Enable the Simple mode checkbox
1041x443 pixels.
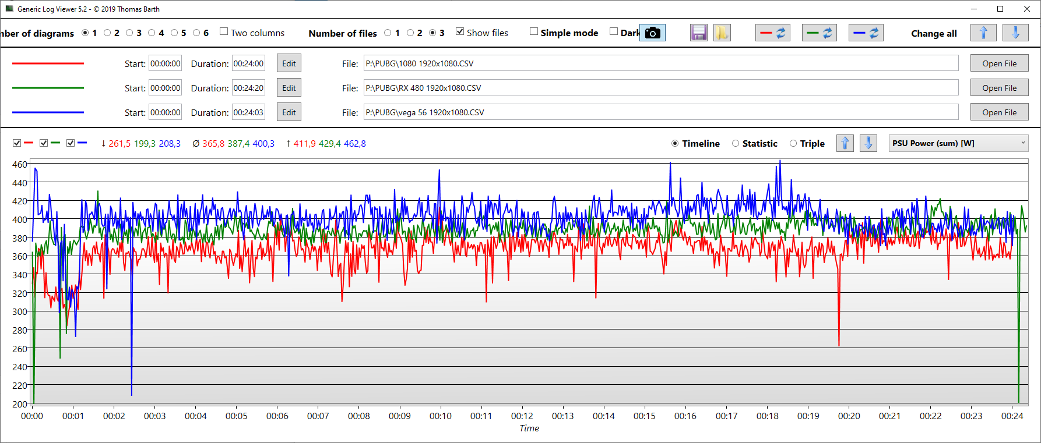coord(534,31)
